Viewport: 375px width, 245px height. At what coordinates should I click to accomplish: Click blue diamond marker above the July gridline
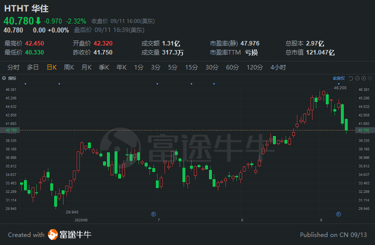[x=157, y=83]
